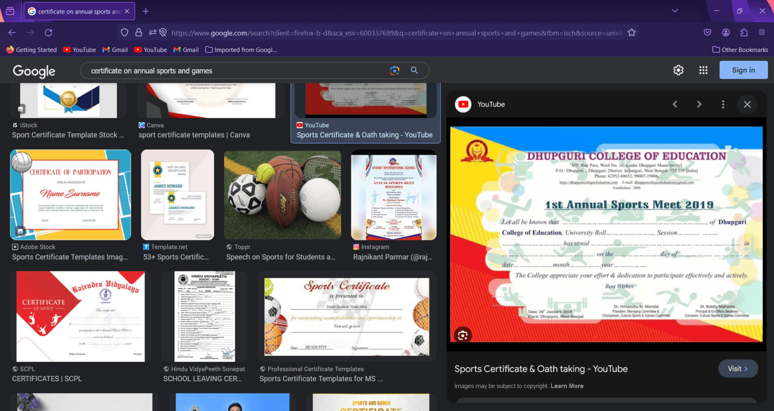Open Canva sport certificate templates result
This screenshot has width=774, height=411.
click(x=194, y=135)
